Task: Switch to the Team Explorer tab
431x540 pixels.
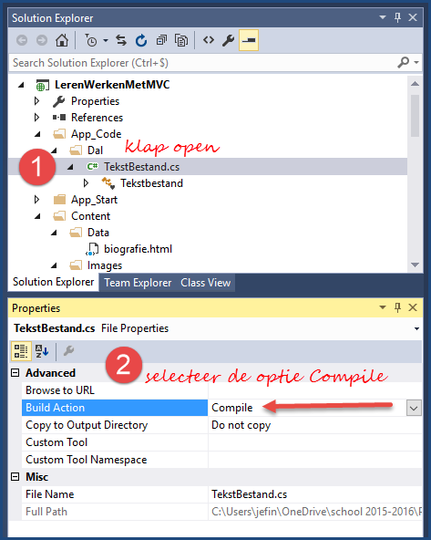Action: click(x=138, y=283)
